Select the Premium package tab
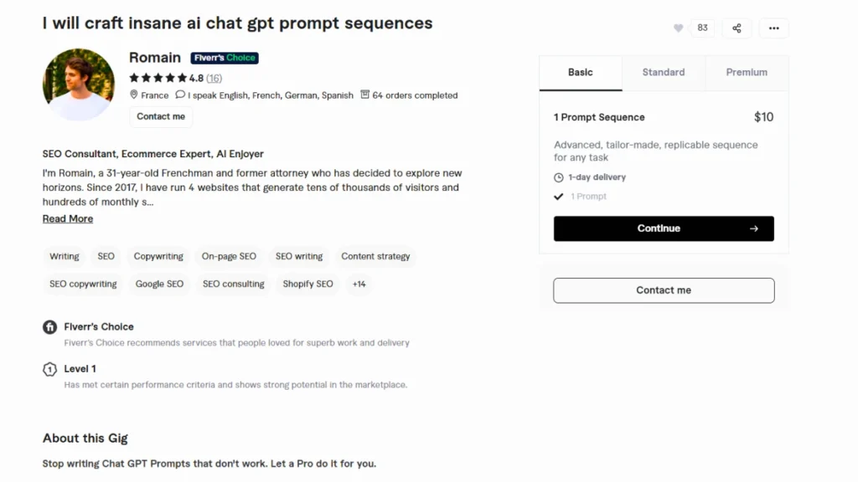The height and width of the screenshot is (482, 858). [x=747, y=73]
